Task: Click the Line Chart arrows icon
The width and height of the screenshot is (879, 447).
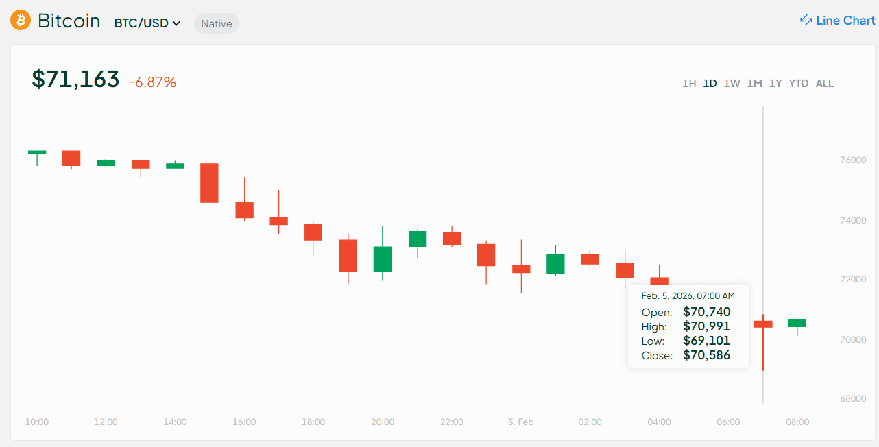Action: coord(806,21)
